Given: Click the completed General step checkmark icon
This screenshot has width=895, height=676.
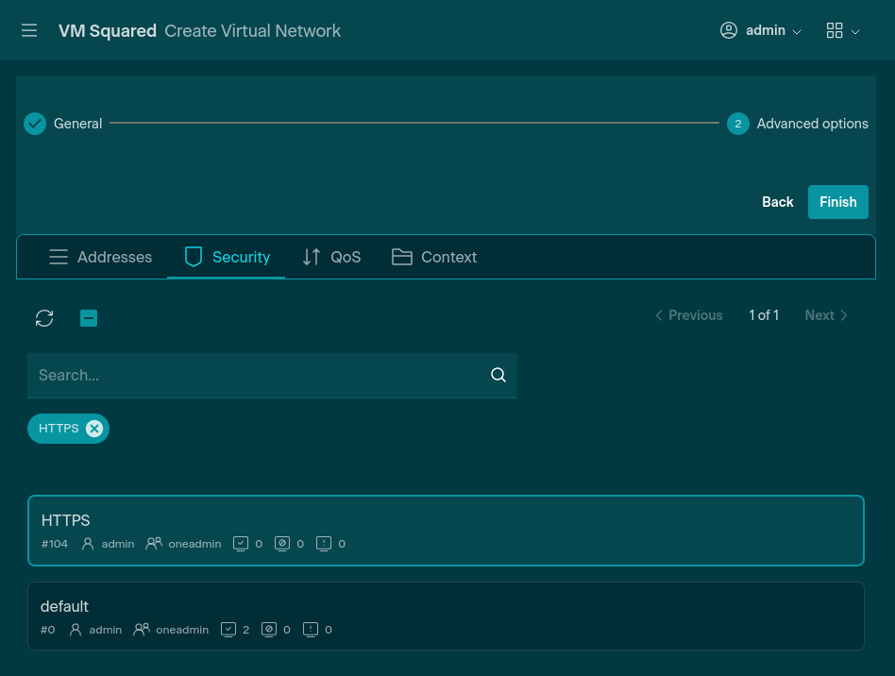Looking at the screenshot, I should pos(35,124).
